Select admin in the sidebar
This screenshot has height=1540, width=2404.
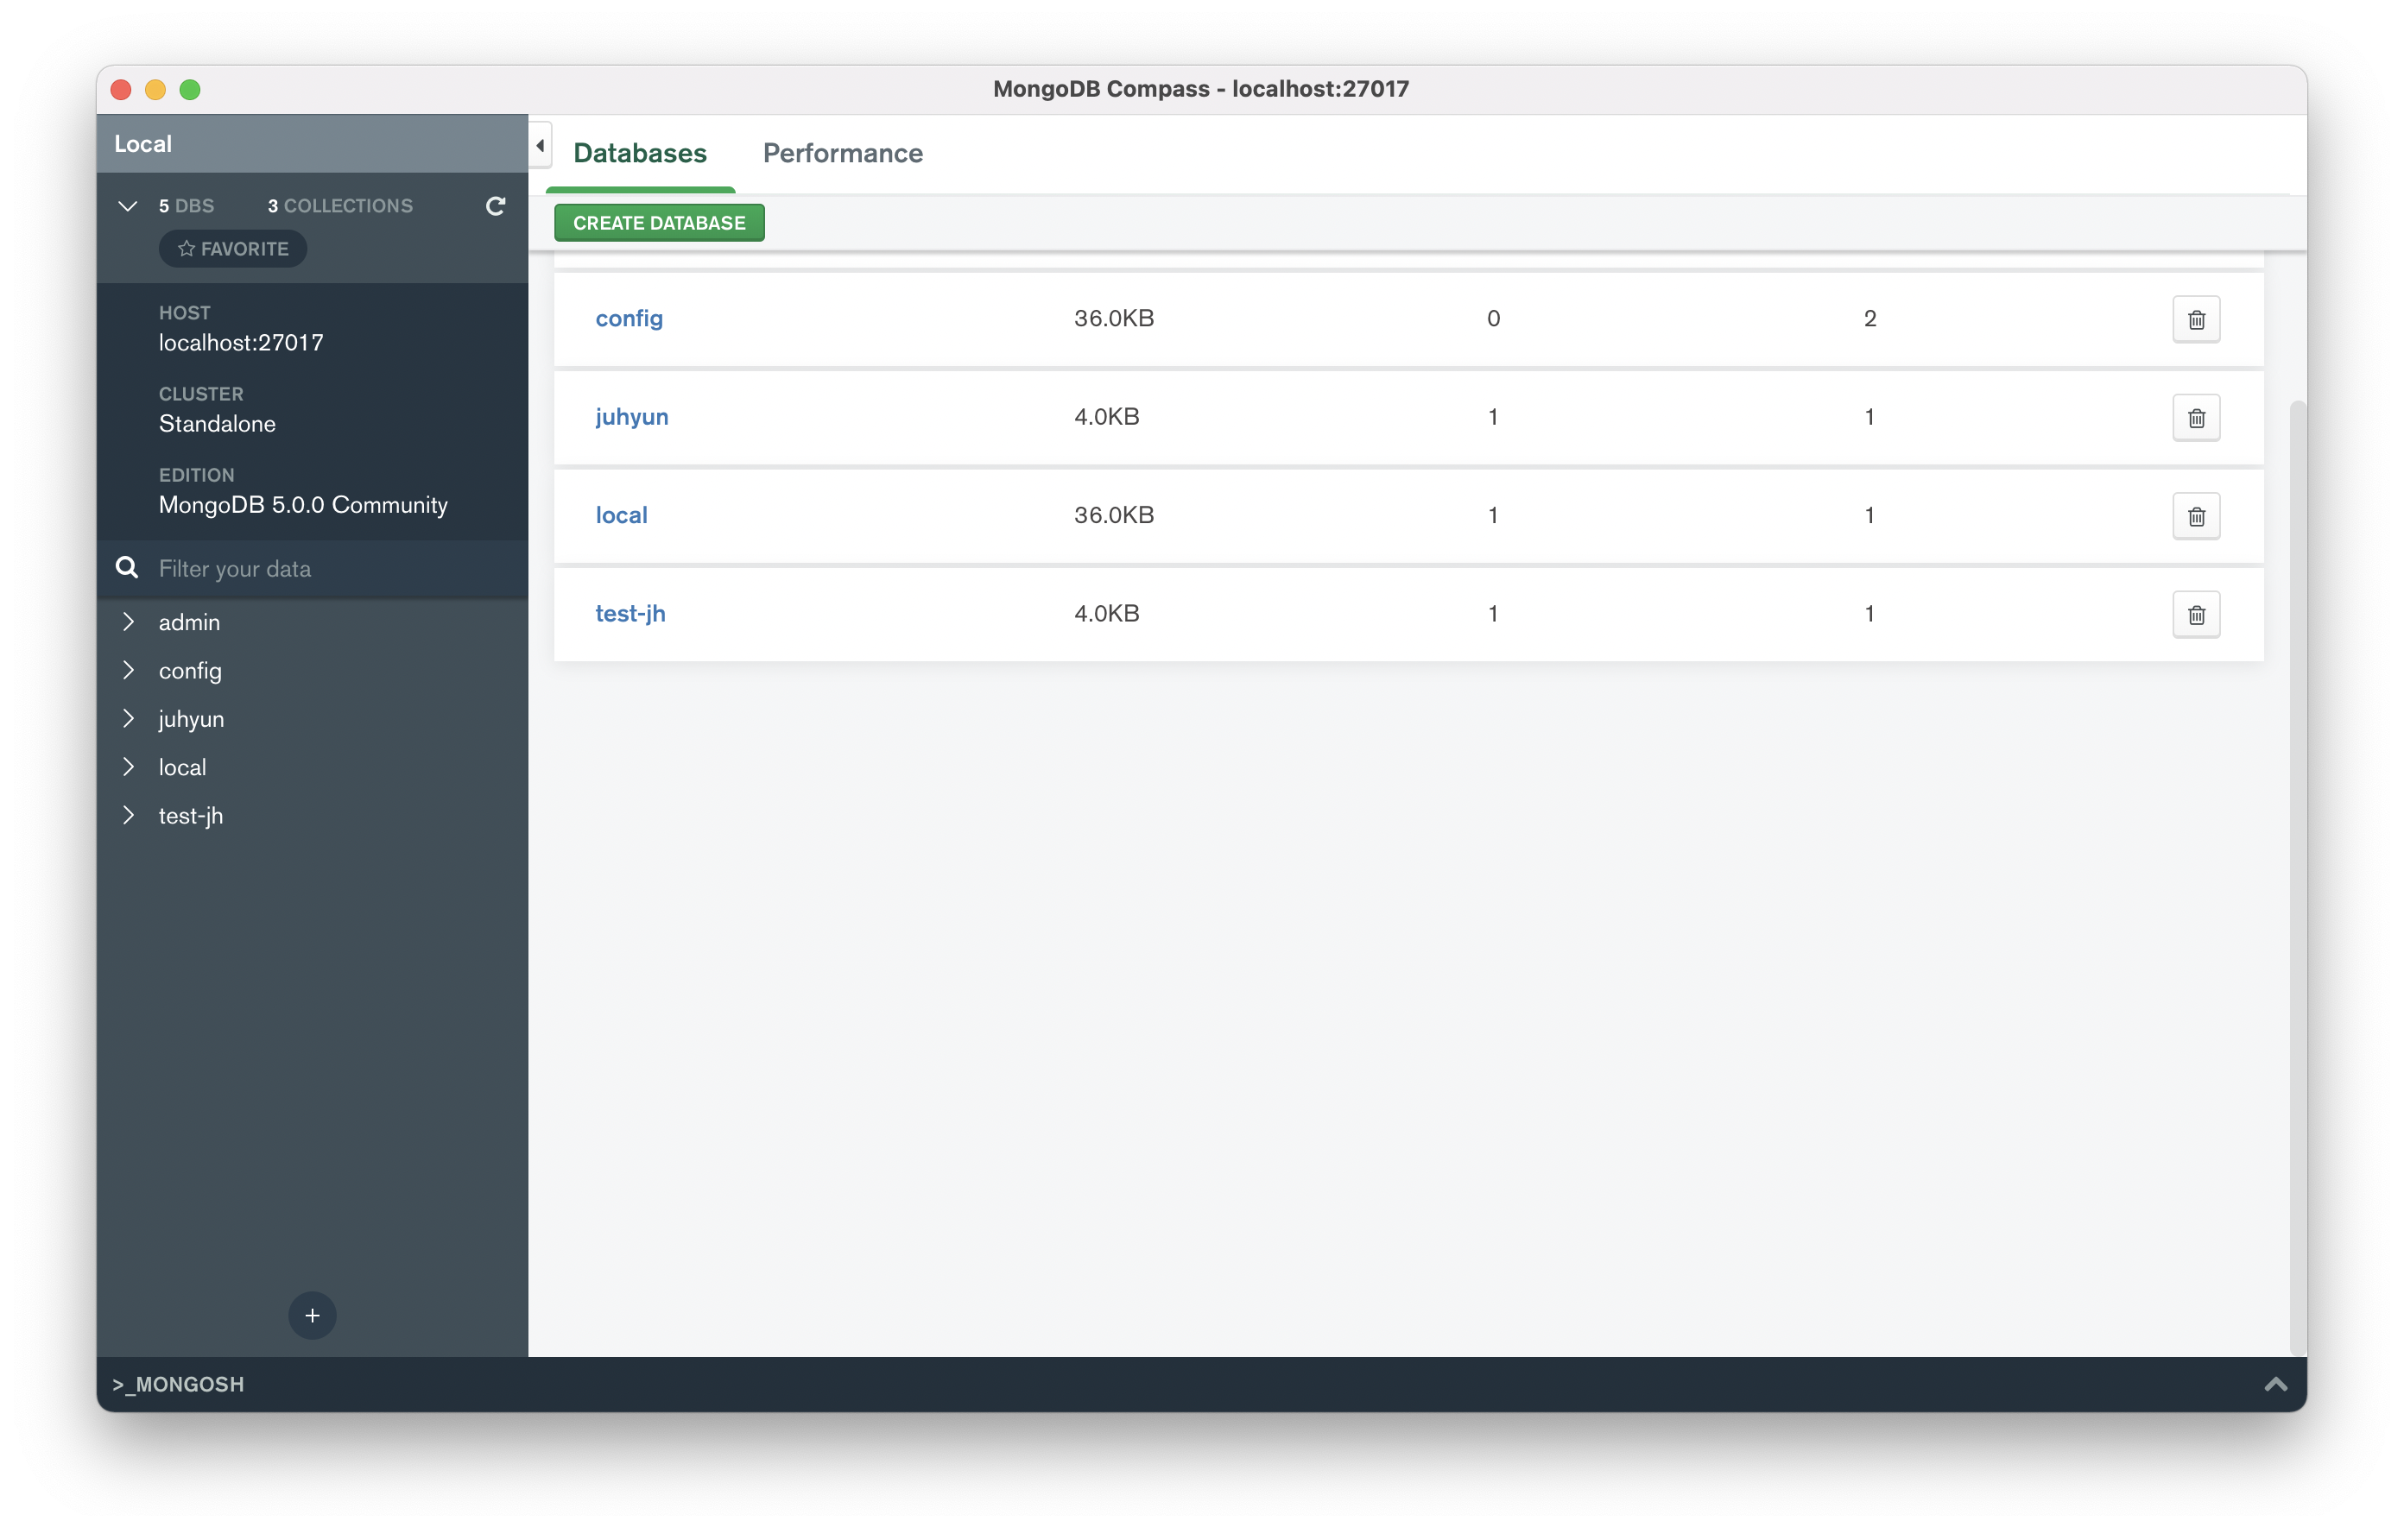pyautogui.click(x=189, y=621)
